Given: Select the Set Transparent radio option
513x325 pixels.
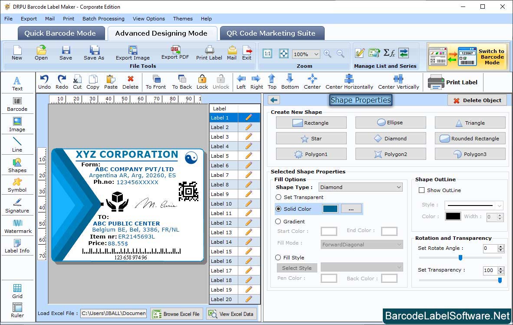Looking at the screenshot, I should point(279,197).
